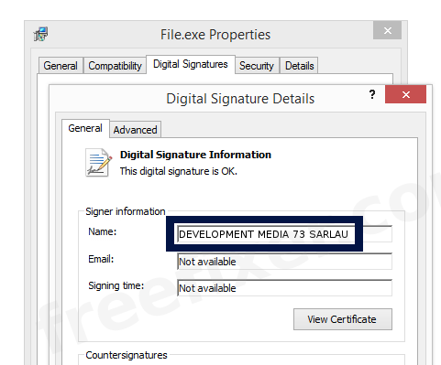This screenshot has height=365, width=441.
Task: Click the 'File.exe Properties' title text
Action: tap(215, 35)
